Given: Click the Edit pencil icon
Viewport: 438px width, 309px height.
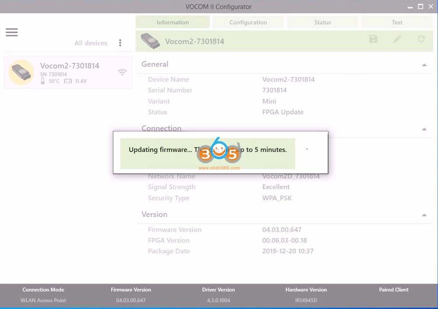Looking at the screenshot, I should pos(397,39).
